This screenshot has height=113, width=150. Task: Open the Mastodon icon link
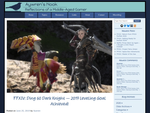[x=125, y=26]
